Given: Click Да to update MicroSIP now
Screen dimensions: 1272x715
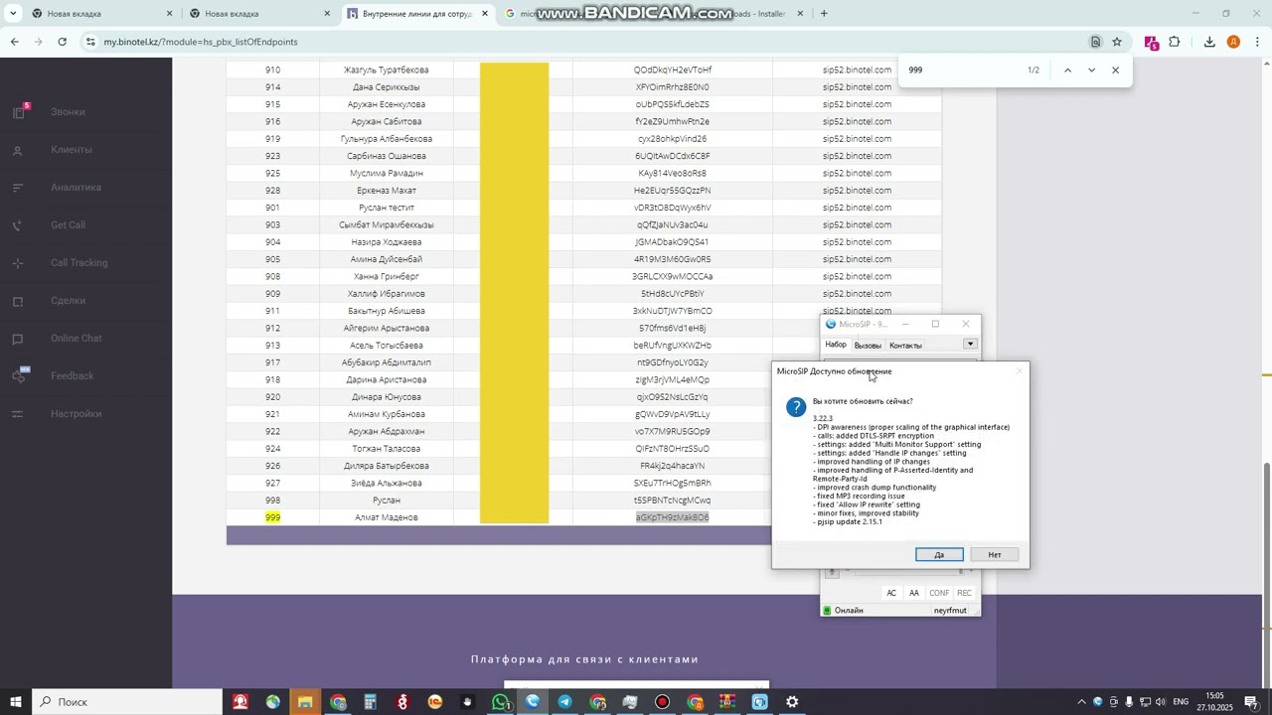Looking at the screenshot, I should click(939, 554).
